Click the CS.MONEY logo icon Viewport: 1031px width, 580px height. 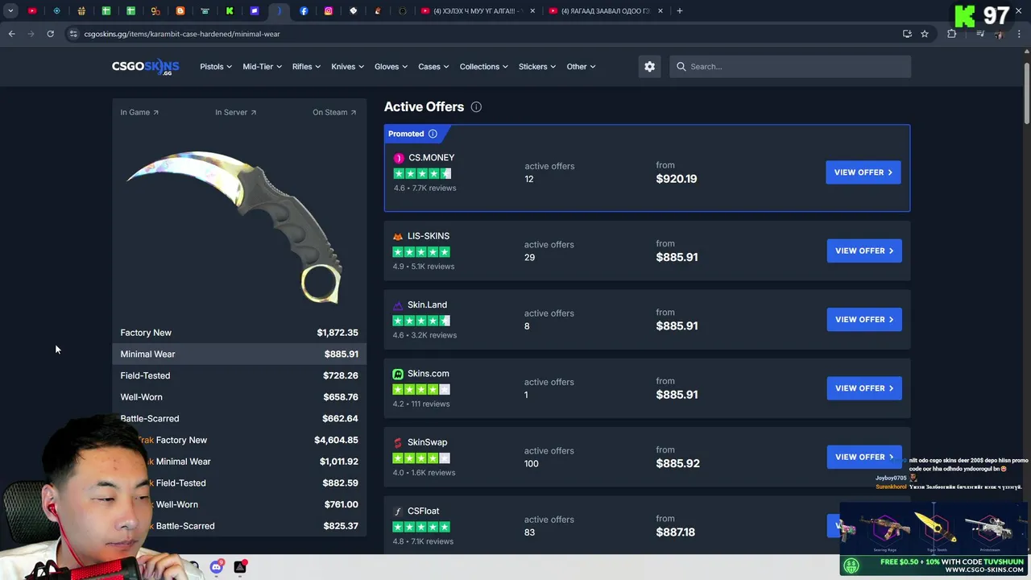(x=399, y=158)
